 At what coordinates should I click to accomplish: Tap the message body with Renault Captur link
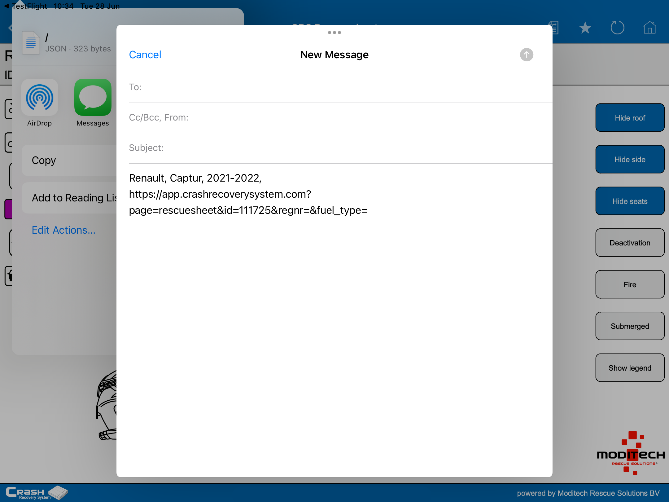248,194
